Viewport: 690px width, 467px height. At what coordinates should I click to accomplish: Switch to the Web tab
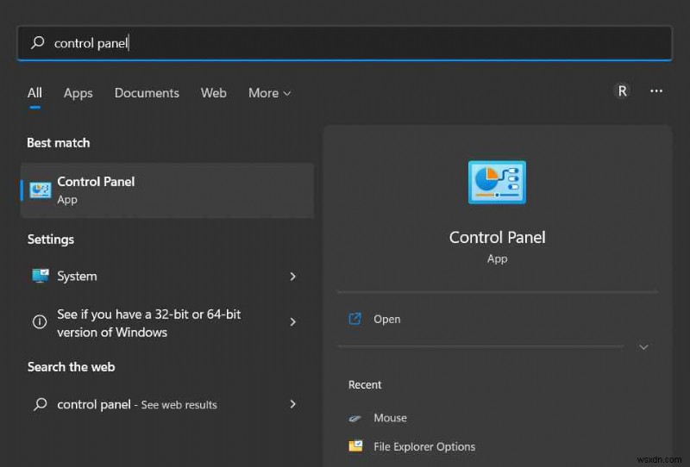[213, 93]
